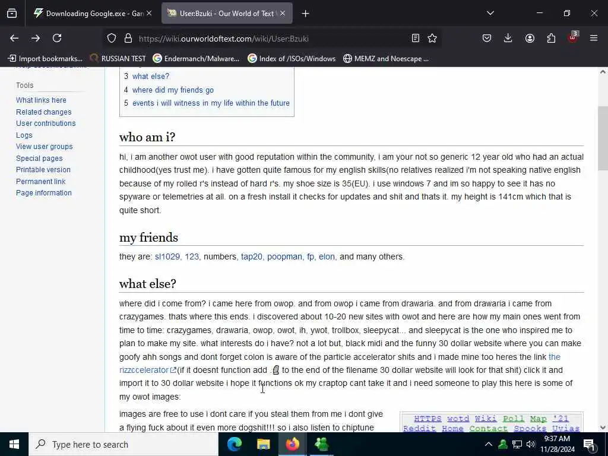Open Printable version
Viewport: 608px width, 456px height.
click(43, 170)
